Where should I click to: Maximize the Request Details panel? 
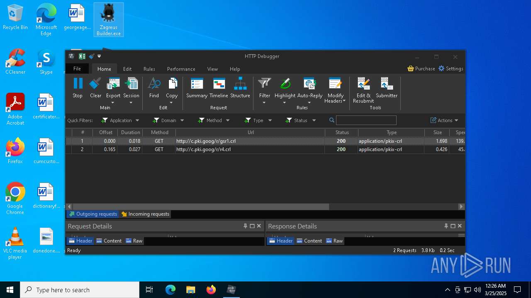click(x=252, y=226)
